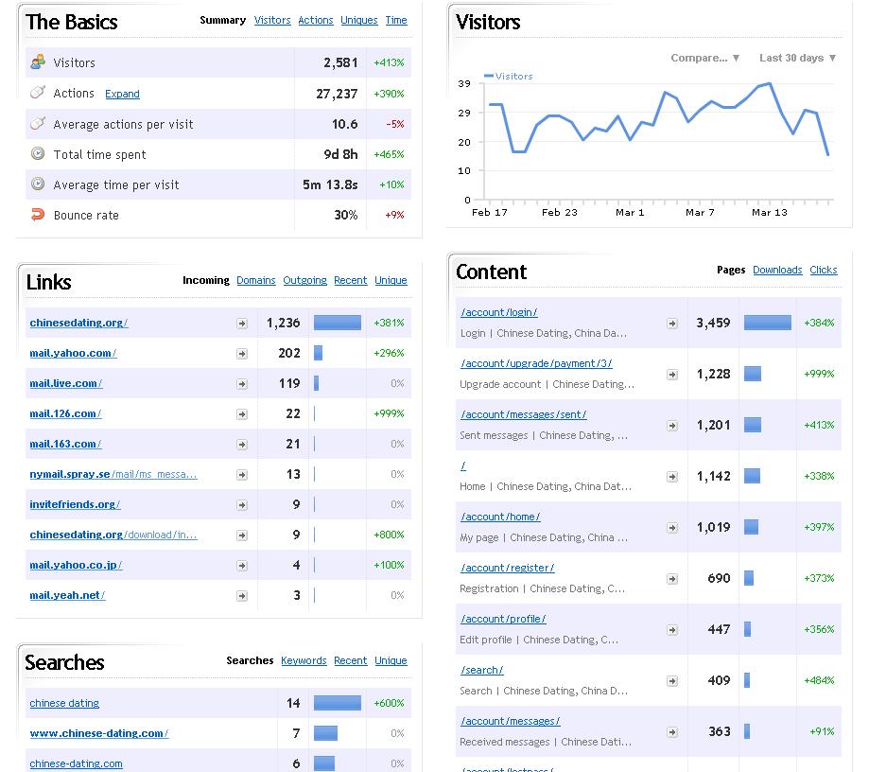This screenshot has width=869, height=772.
Task: Click clock icon beside Average time per visit
Action: pyautogui.click(x=38, y=184)
